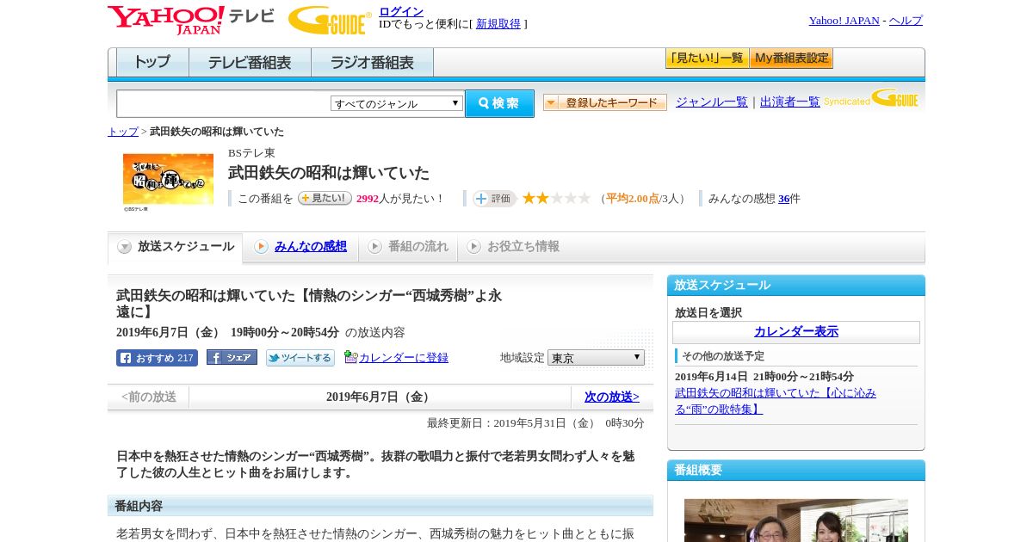Open 出演者一覧 link
1033x542 pixels.
790,102
